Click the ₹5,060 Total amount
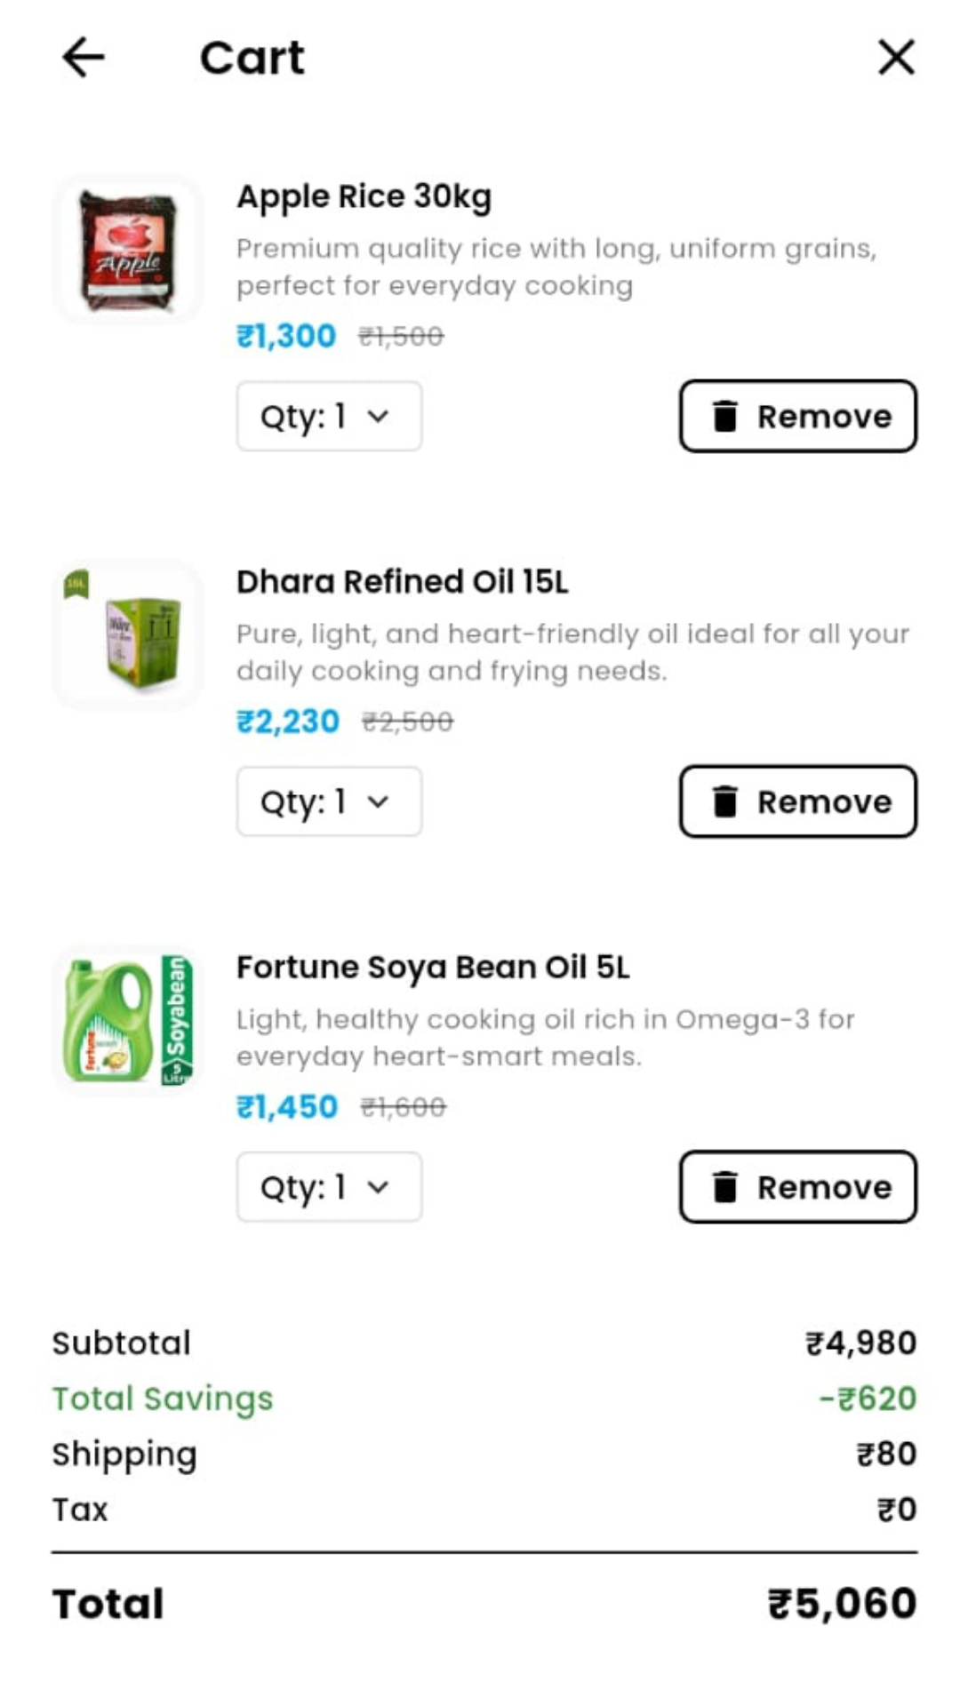 [x=842, y=1604]
